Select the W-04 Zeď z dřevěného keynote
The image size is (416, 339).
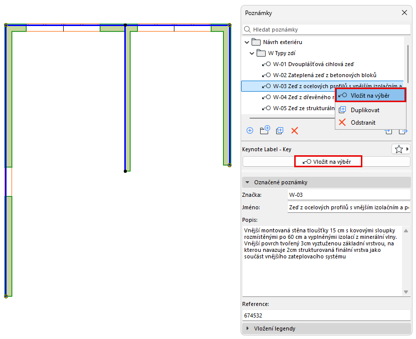[304, 97]
